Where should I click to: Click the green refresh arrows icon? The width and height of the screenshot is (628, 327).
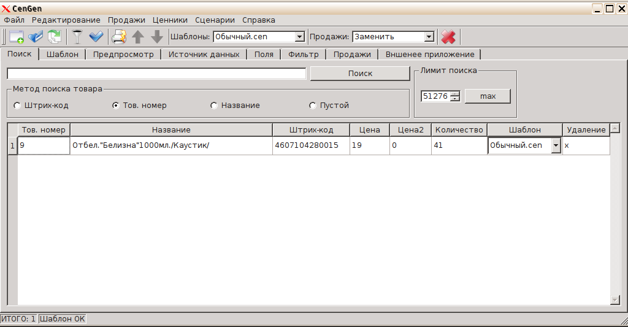click(x=55, y=37)
